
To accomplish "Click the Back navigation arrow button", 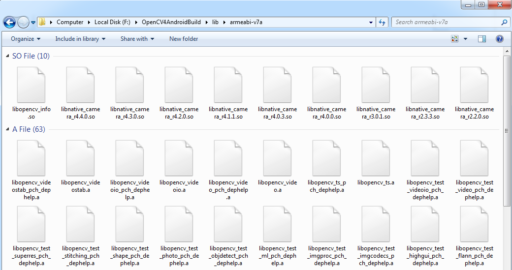I will (9, 22).
